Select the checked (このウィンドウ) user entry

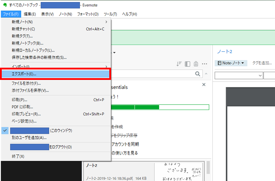click(x=56, y=130)
